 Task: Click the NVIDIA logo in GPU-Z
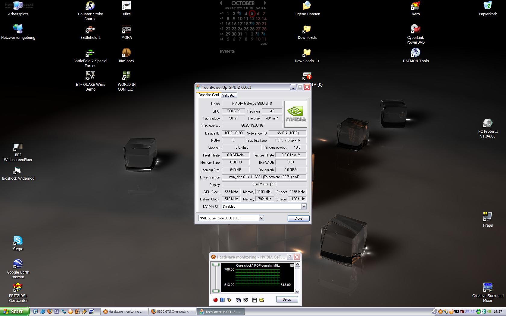[x=296, y=115]
